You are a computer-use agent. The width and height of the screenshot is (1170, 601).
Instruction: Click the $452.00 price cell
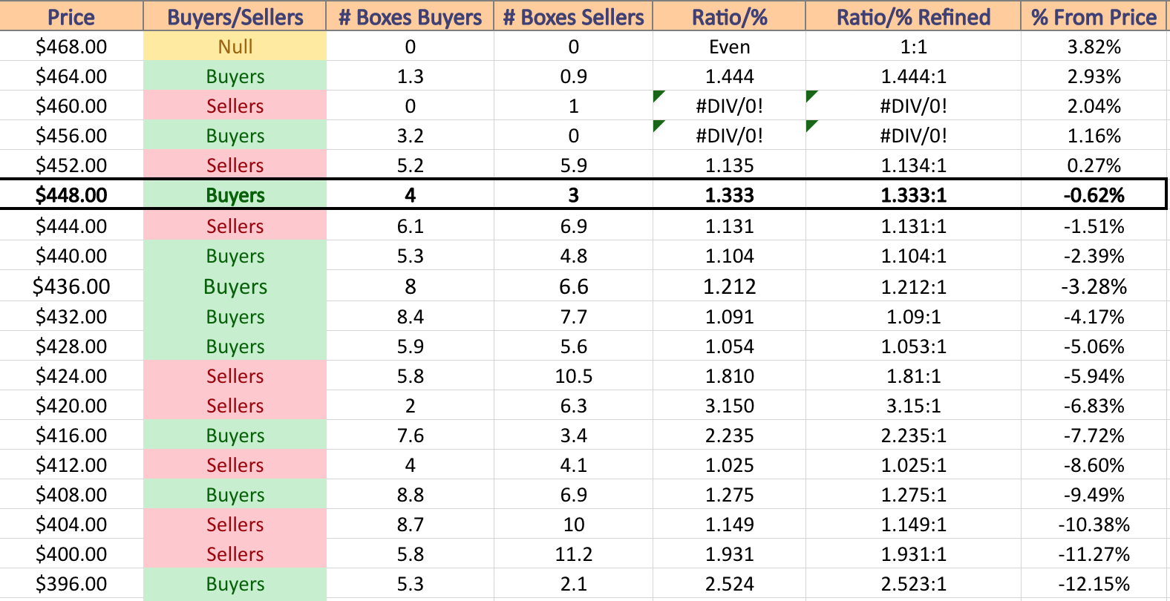tap(71, 165)
